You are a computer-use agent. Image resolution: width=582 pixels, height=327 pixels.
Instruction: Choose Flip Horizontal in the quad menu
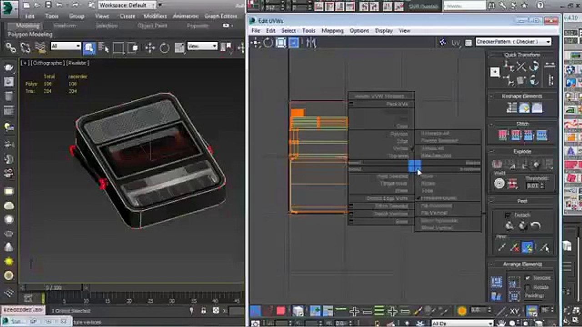(x=436, y=206)
